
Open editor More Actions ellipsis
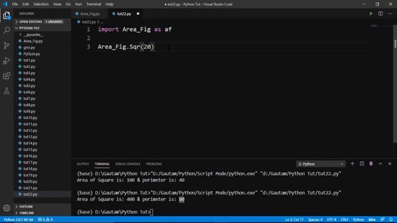390,14
